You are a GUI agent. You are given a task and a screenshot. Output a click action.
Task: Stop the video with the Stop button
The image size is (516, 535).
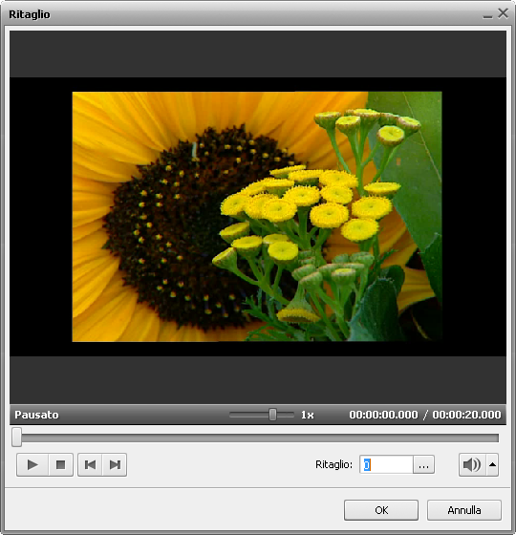click(x=61, y=464)
